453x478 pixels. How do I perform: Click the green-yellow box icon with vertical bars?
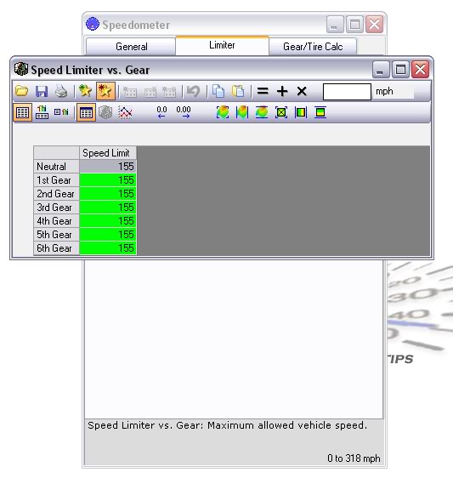click(x=301, y=112)
